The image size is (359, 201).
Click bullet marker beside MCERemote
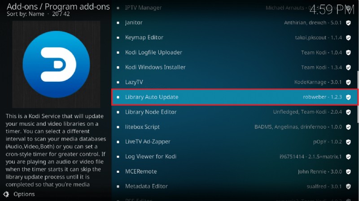pyautogui.click(x=118, y=171)
